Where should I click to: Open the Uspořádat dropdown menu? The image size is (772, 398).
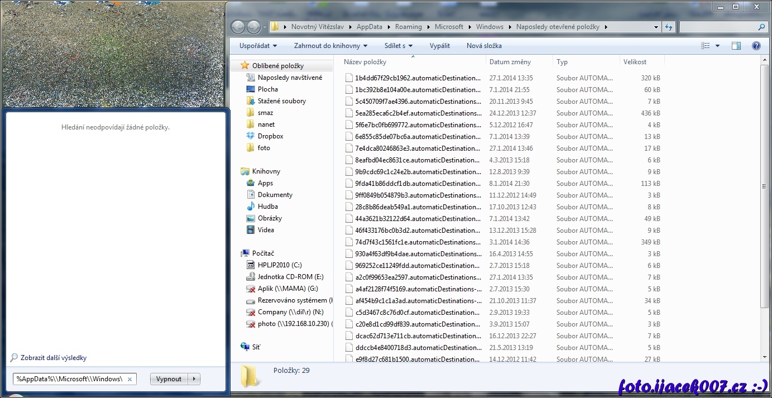click(x=258, y=46)
